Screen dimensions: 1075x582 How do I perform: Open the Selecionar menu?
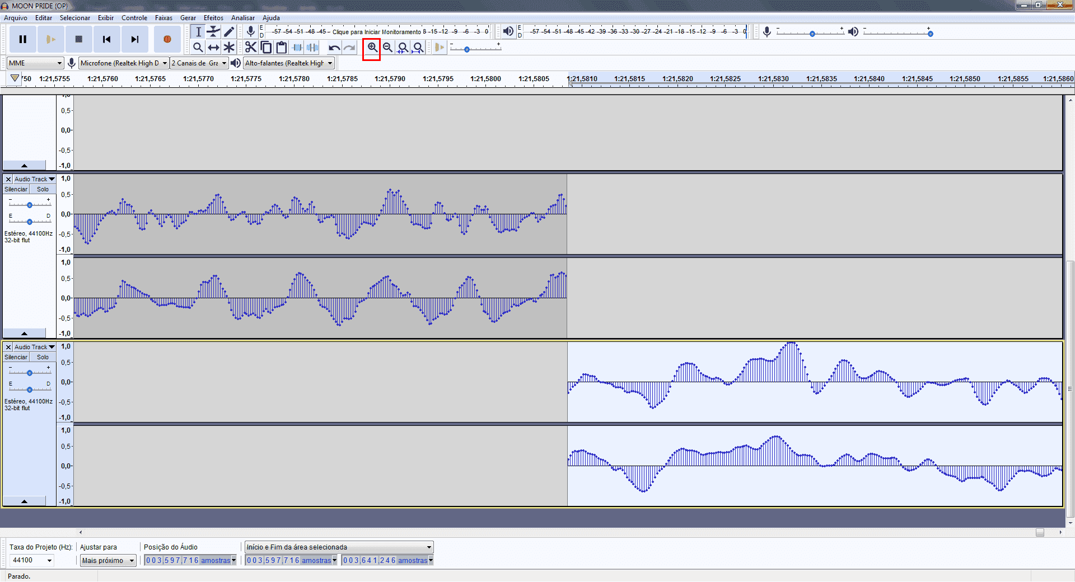point(75,18)
